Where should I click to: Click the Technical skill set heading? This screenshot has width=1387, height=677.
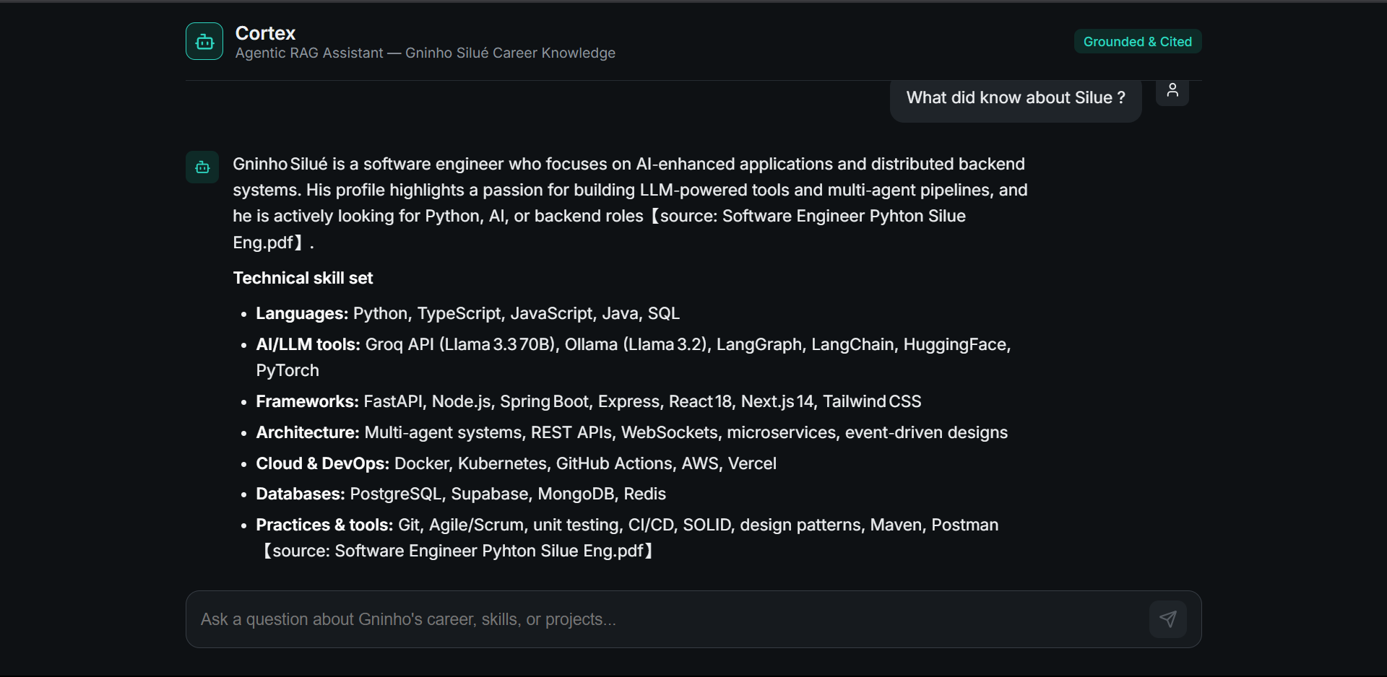tap(303, 278)
